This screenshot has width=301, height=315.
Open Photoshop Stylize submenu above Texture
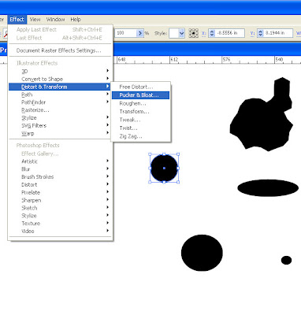coord(60,216)
